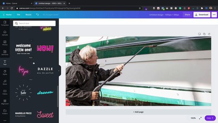
Task: Open the Videos sidebar panel
Action: tap(5, 92)
